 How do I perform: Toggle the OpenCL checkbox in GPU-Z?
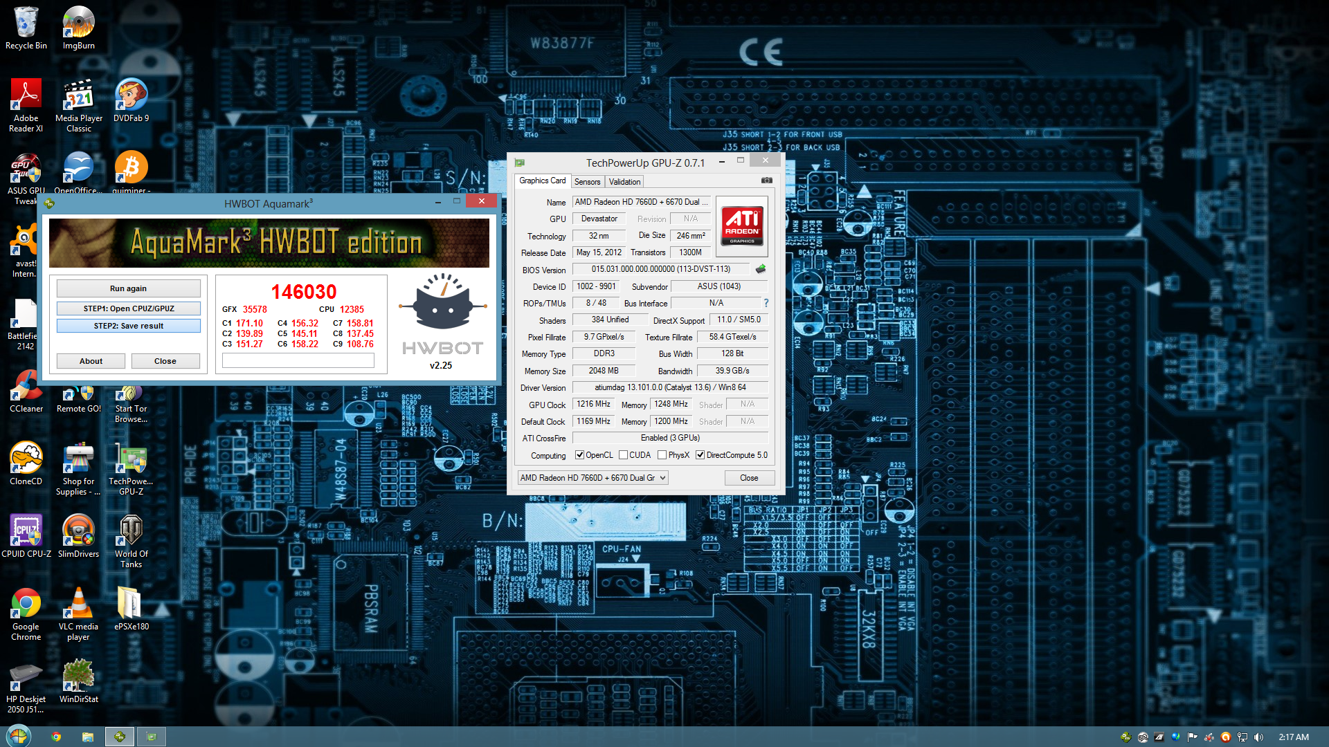point(579,455)
